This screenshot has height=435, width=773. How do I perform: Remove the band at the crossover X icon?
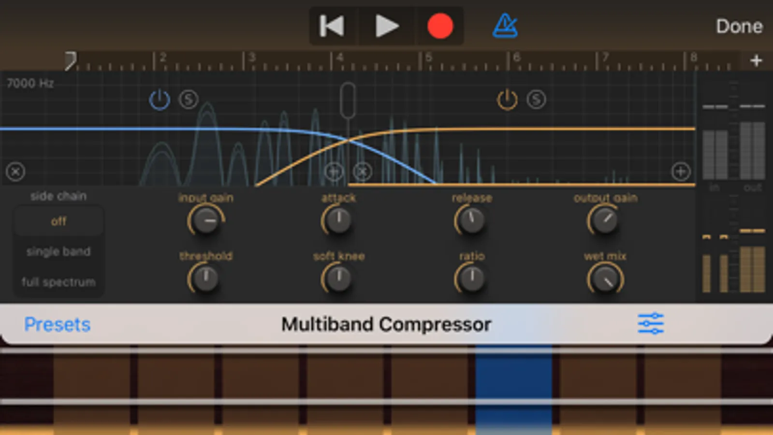click(363, 172)
